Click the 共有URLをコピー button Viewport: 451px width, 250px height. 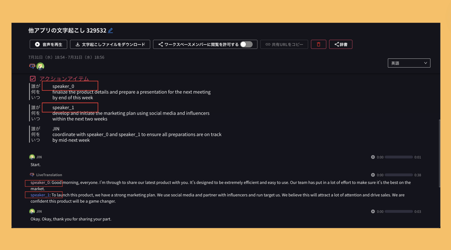(x=284, y=44)
